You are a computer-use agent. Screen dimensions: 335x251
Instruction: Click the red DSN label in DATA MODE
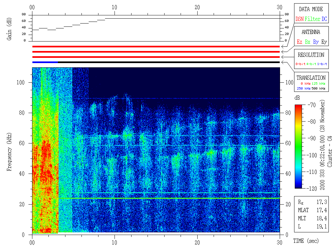click(299, 19)
